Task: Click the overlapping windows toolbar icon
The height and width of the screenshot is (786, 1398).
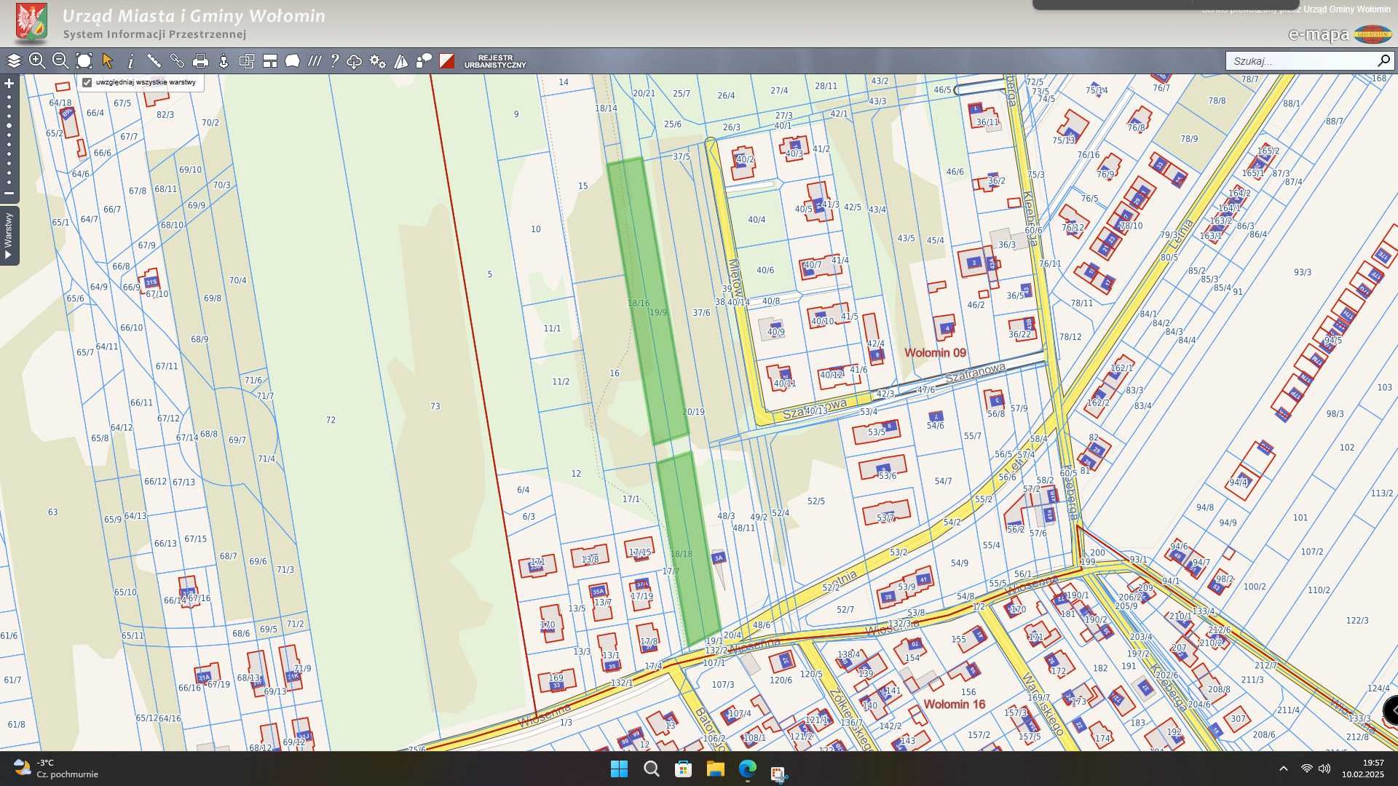Action: coord(247,61)
